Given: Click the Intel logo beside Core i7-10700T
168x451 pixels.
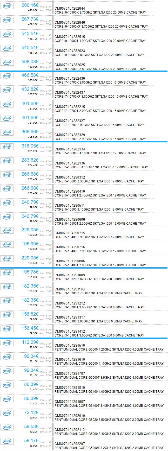Looking at the screenshot, I should coord(7,104).
